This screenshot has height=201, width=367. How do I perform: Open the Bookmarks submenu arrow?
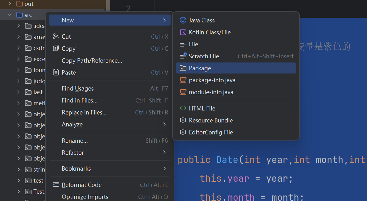[164, 168]
